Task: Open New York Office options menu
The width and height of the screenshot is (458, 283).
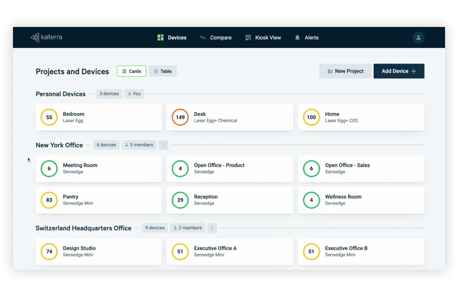Action: coord(164,145)
